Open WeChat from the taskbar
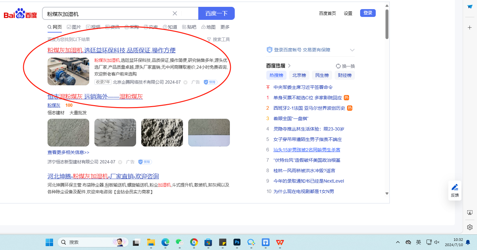Viewport: 477px width, 250px height. (x=179, y=242)
